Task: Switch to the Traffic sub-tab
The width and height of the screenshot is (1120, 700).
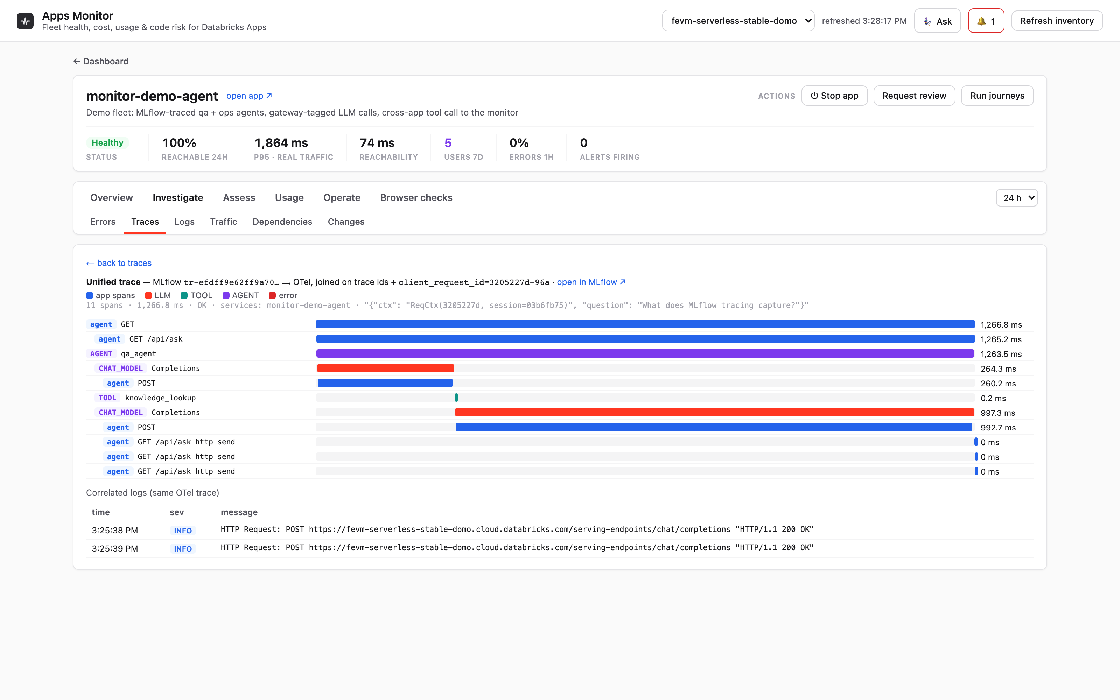Action: [224, 222]
